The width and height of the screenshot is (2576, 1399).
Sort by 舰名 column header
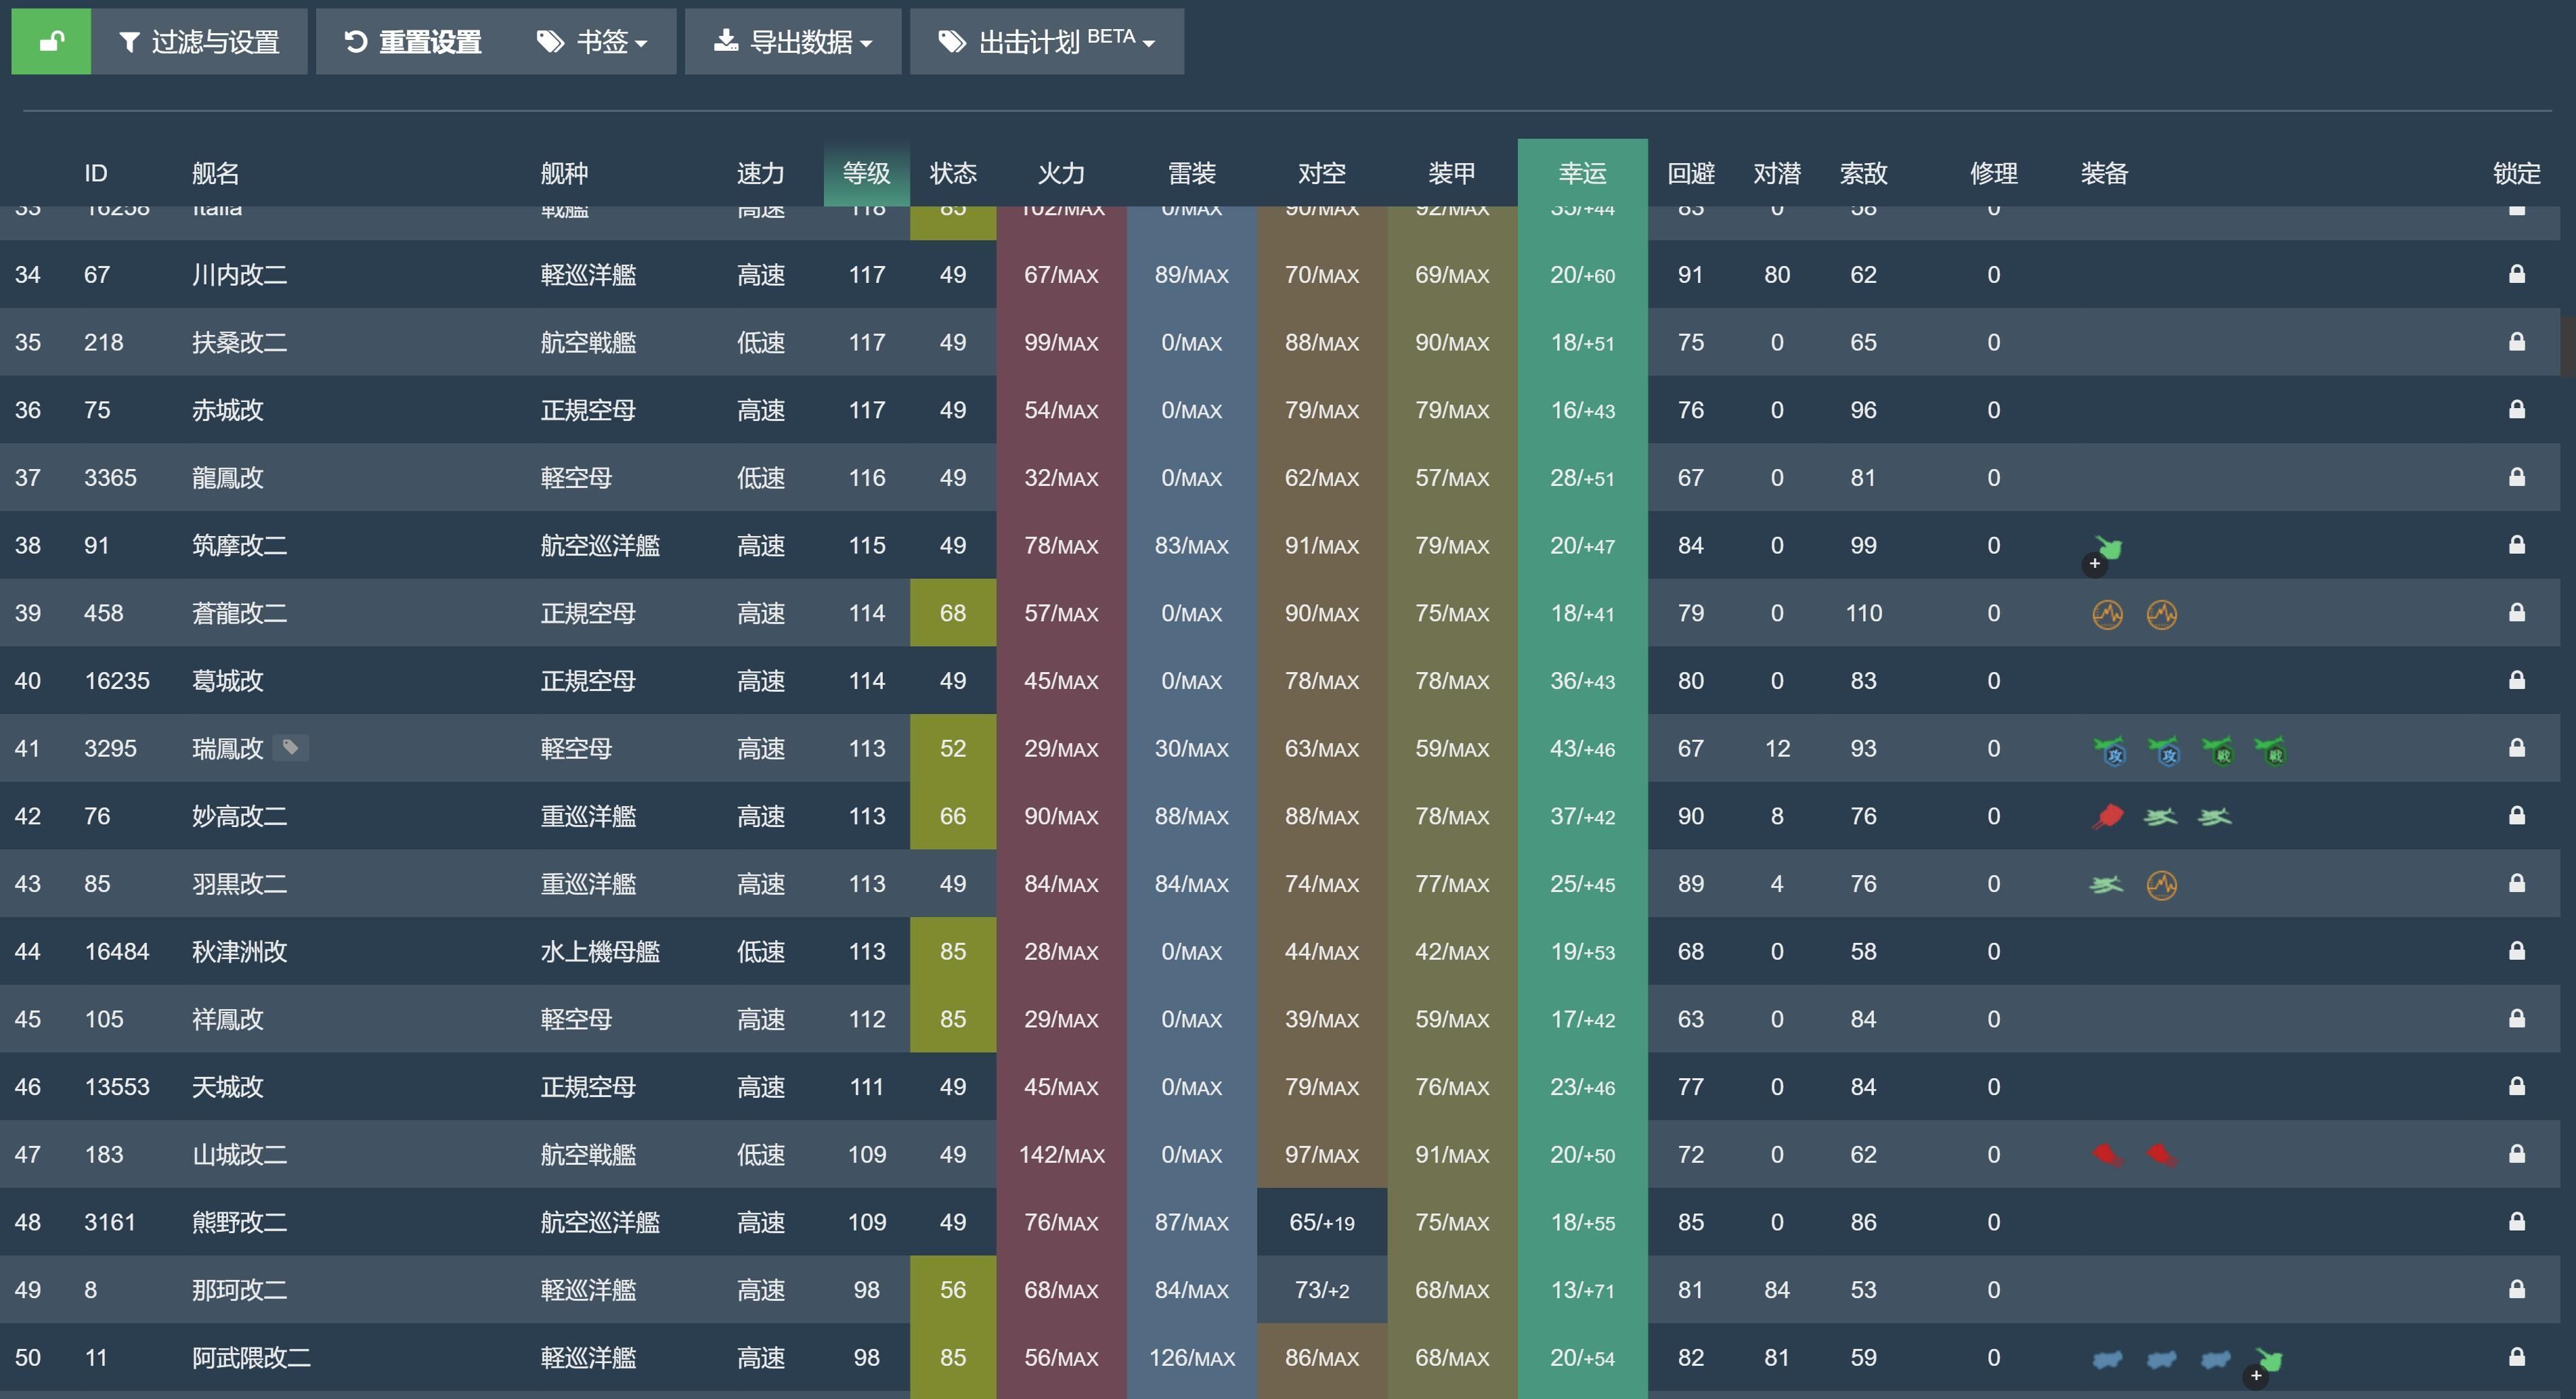click(x=215, y=173)
